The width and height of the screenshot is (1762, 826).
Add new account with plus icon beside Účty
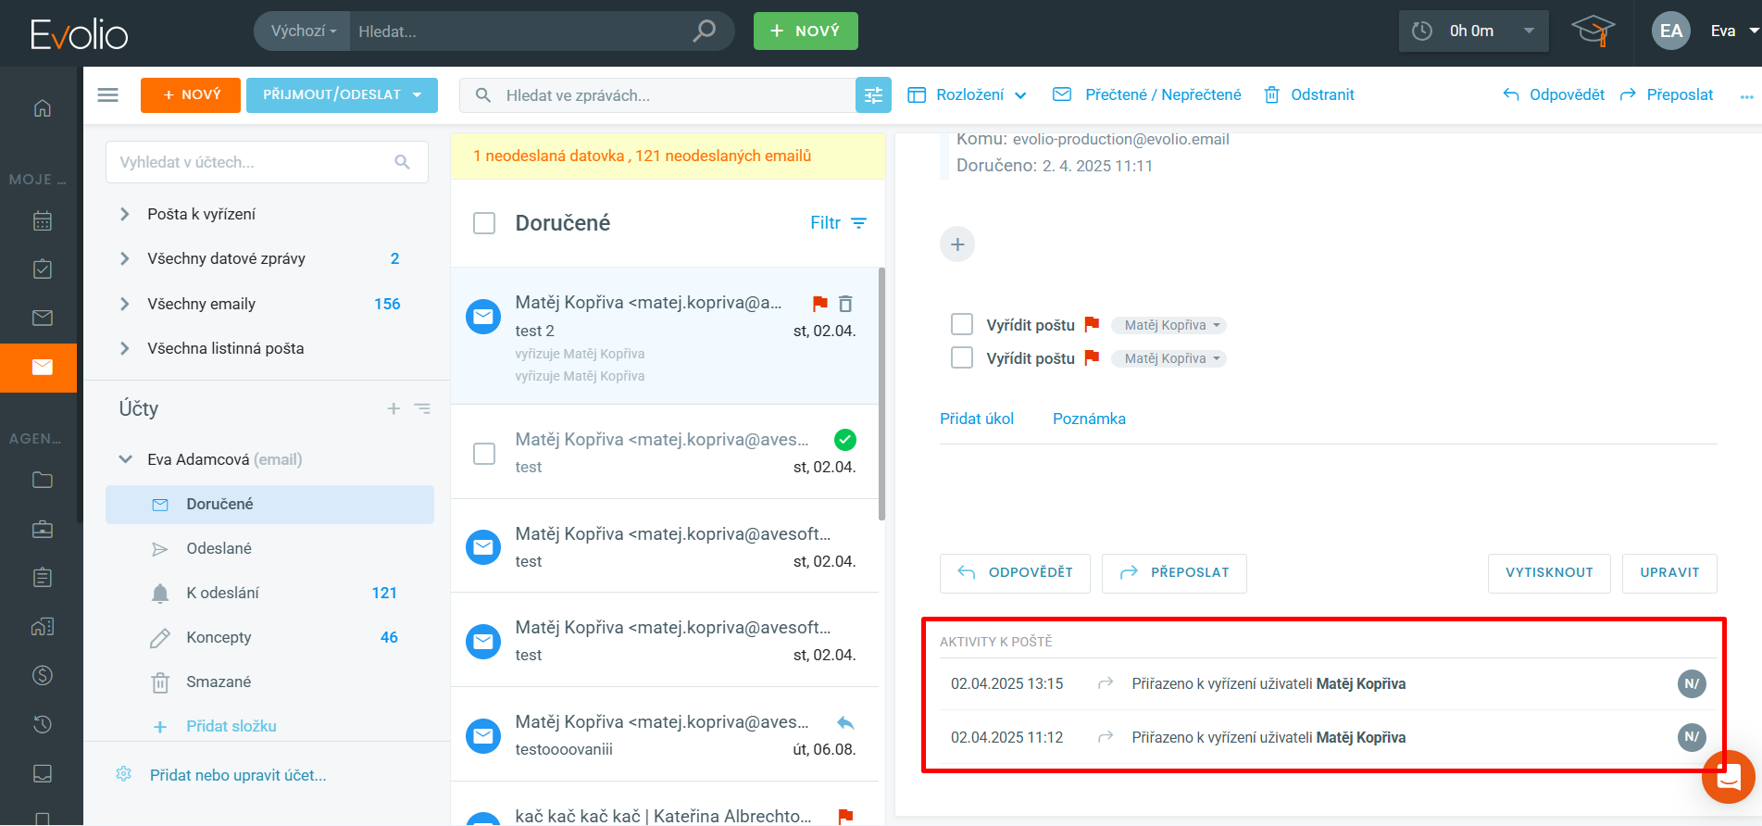click(x=394, y=408)
